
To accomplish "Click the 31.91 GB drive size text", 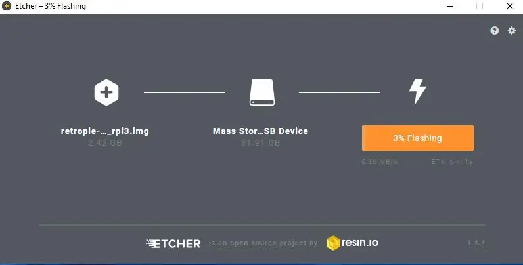I will (260, 143).
